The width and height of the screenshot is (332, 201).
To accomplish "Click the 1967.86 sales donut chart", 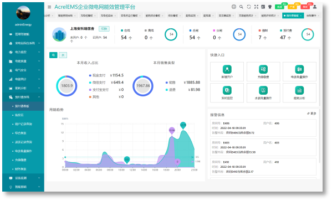I will pyautogui.click(x=143, y=86).
